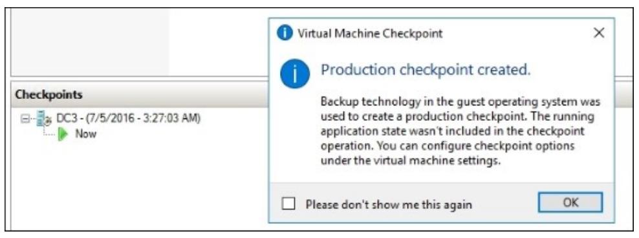
Task: Click the green Now arrow icon
Action: click(62, 134)
